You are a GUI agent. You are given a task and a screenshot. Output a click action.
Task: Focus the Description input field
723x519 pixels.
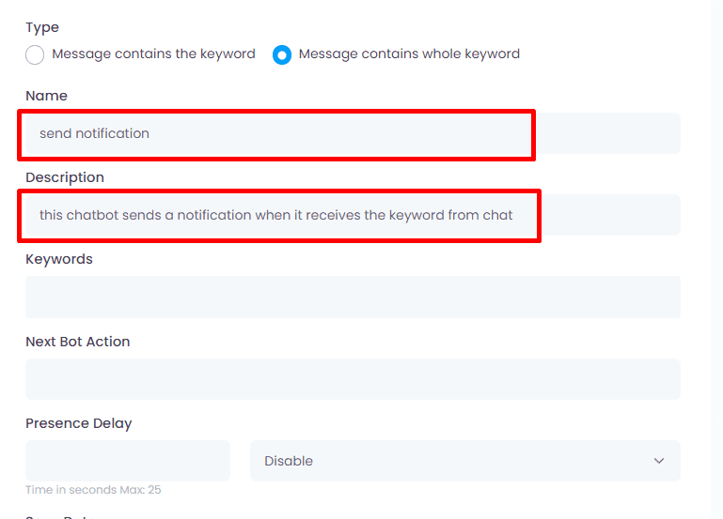click(353, 215)
